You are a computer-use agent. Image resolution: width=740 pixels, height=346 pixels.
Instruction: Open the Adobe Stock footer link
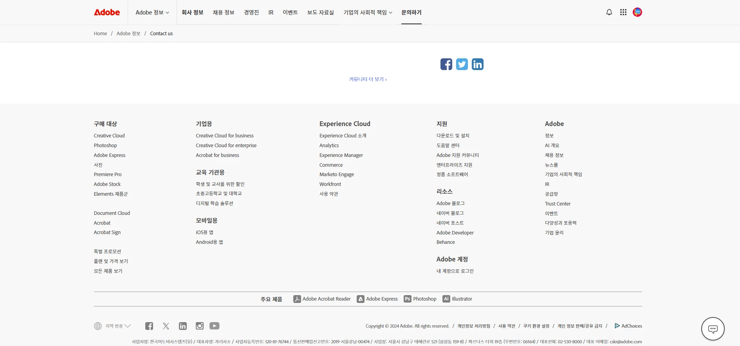107,184
